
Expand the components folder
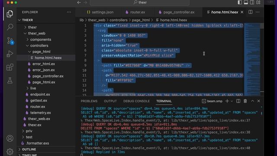click(x=46, y=39)
